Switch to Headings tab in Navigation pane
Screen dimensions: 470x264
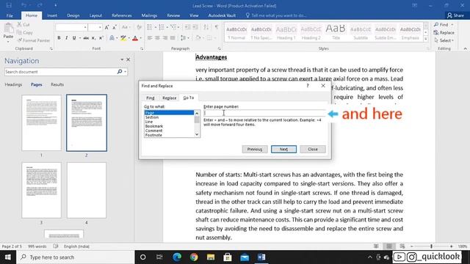[13, 85]
